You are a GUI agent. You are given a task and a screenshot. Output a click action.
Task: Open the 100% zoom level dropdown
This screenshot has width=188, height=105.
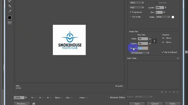click(x=26, y=98)
